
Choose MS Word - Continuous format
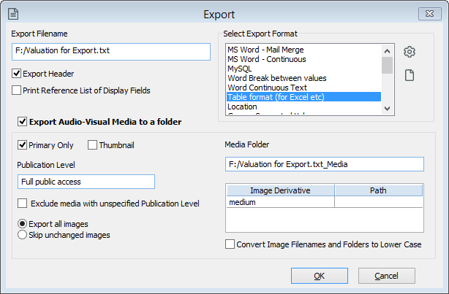point(303,59)
